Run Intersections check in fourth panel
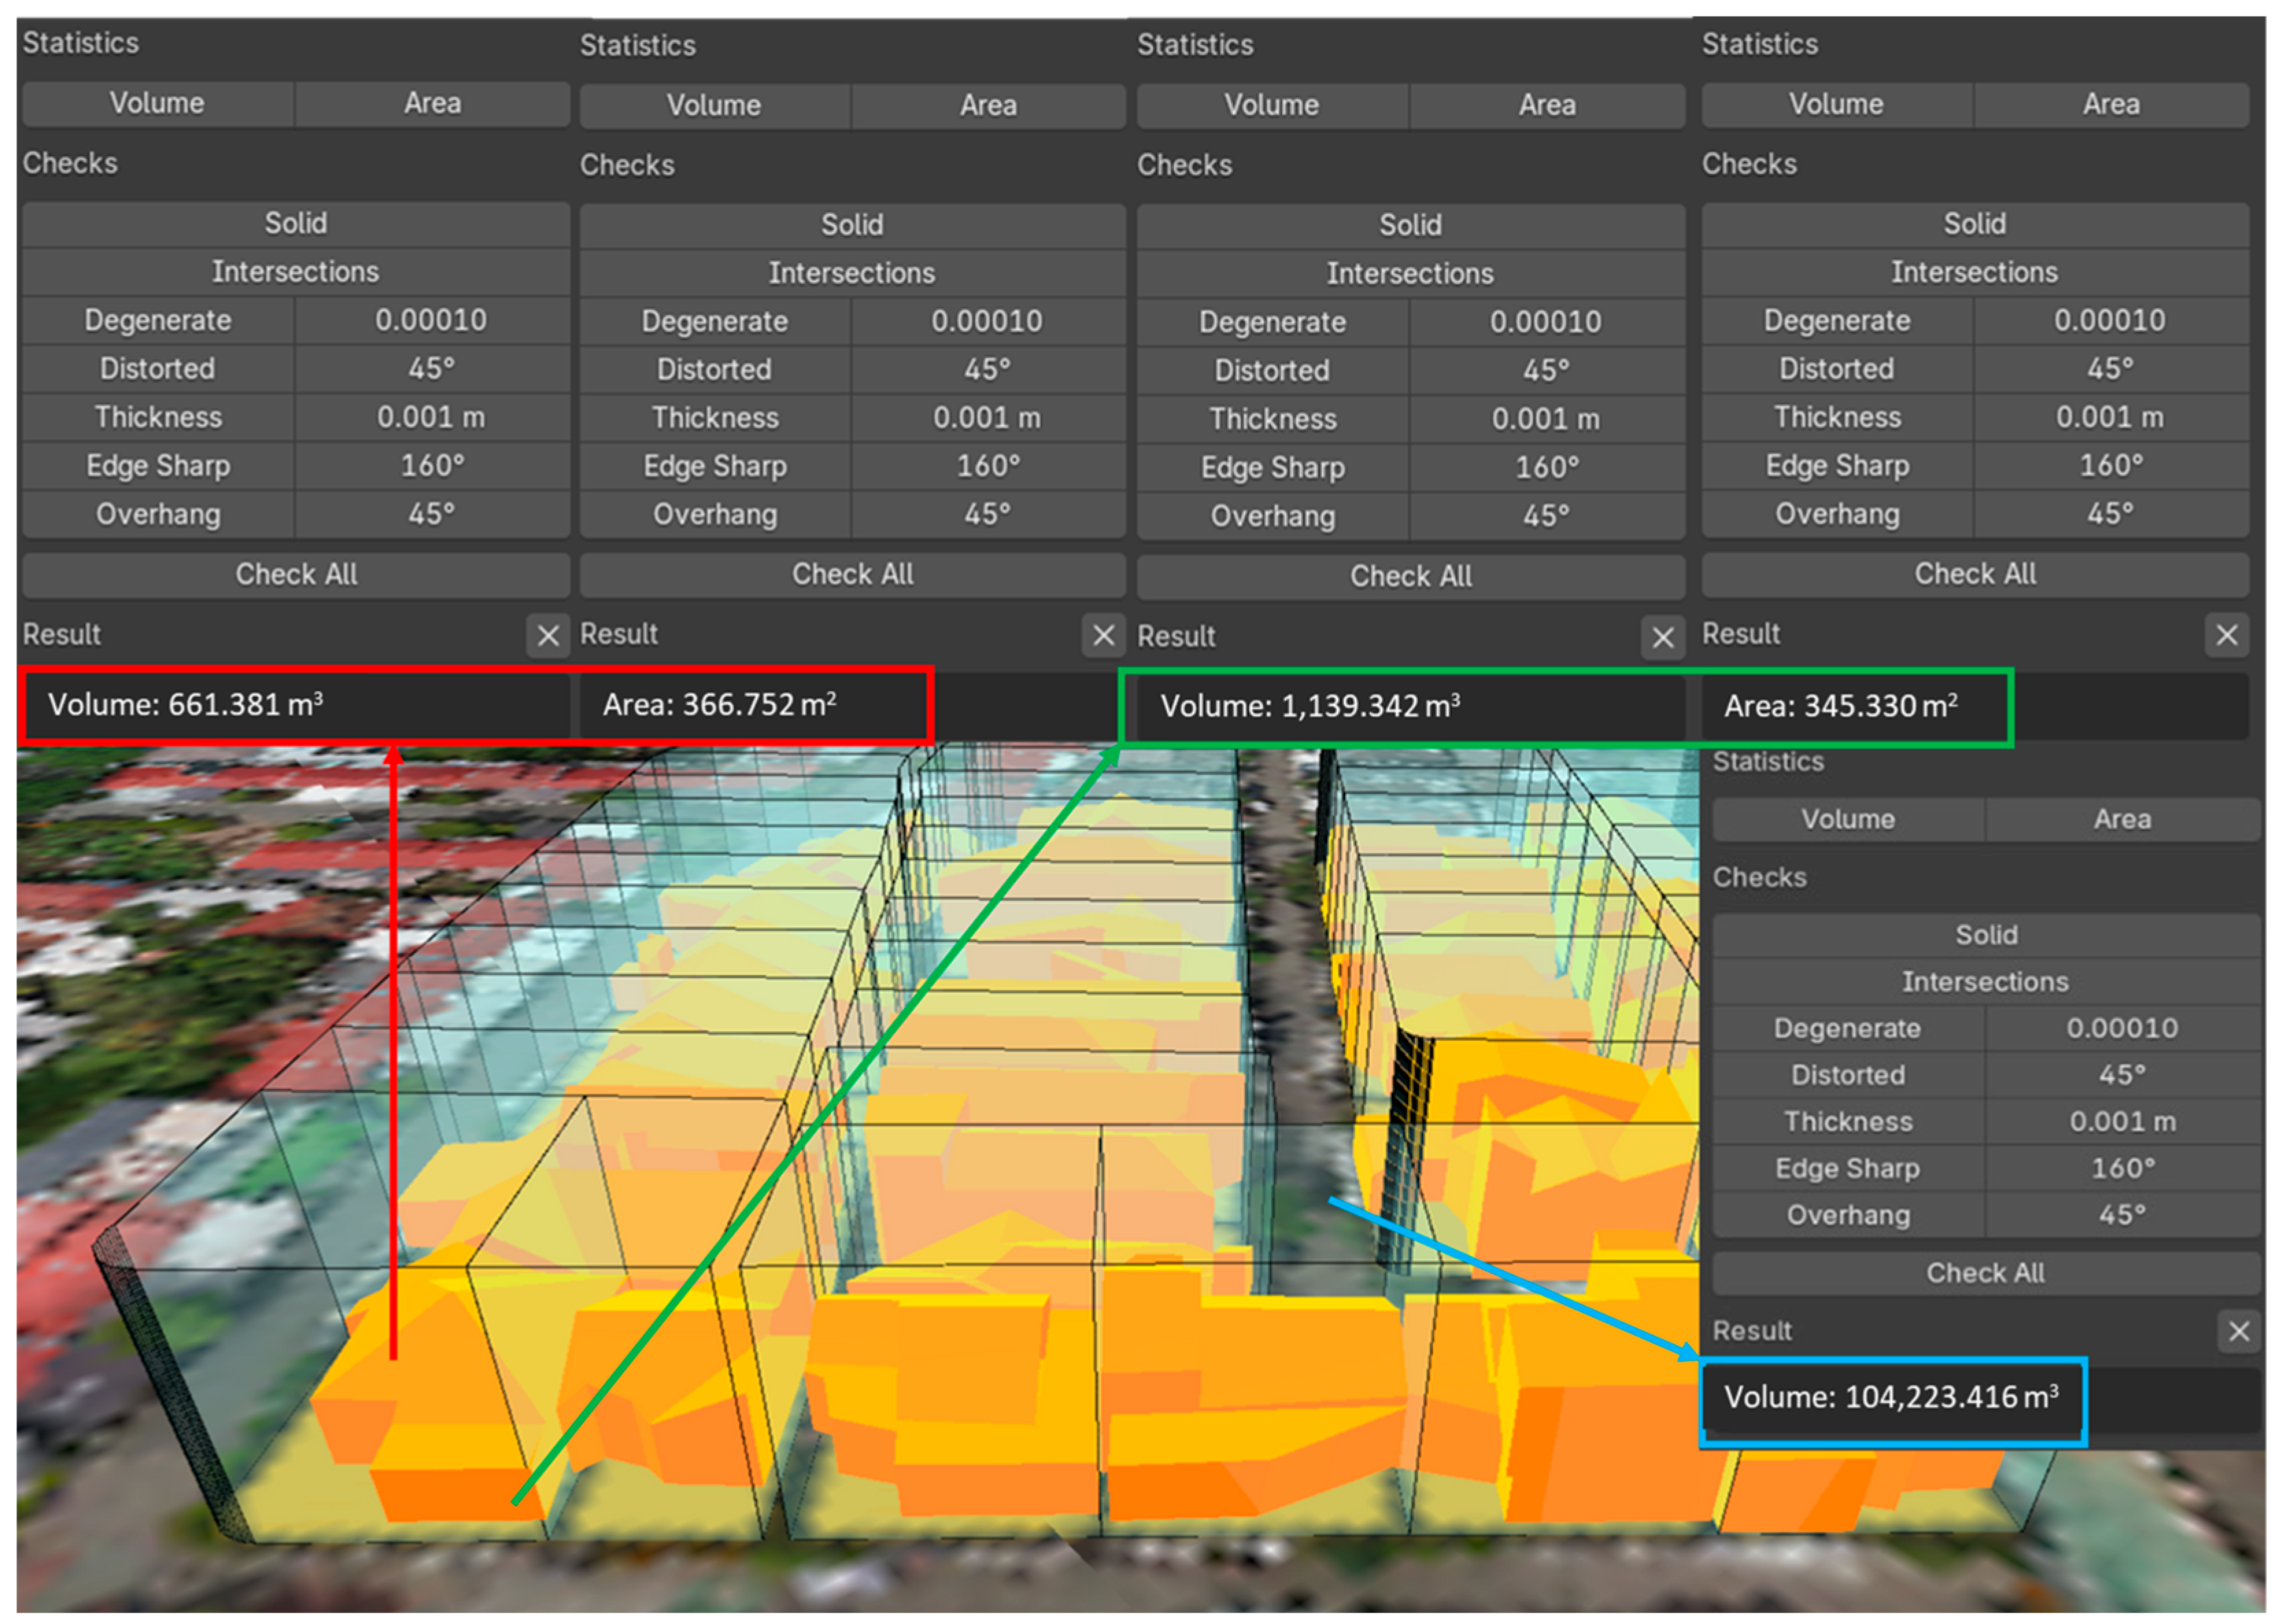The width and height of the screenshot is (2275, 1624). [x=1974, y=273]
